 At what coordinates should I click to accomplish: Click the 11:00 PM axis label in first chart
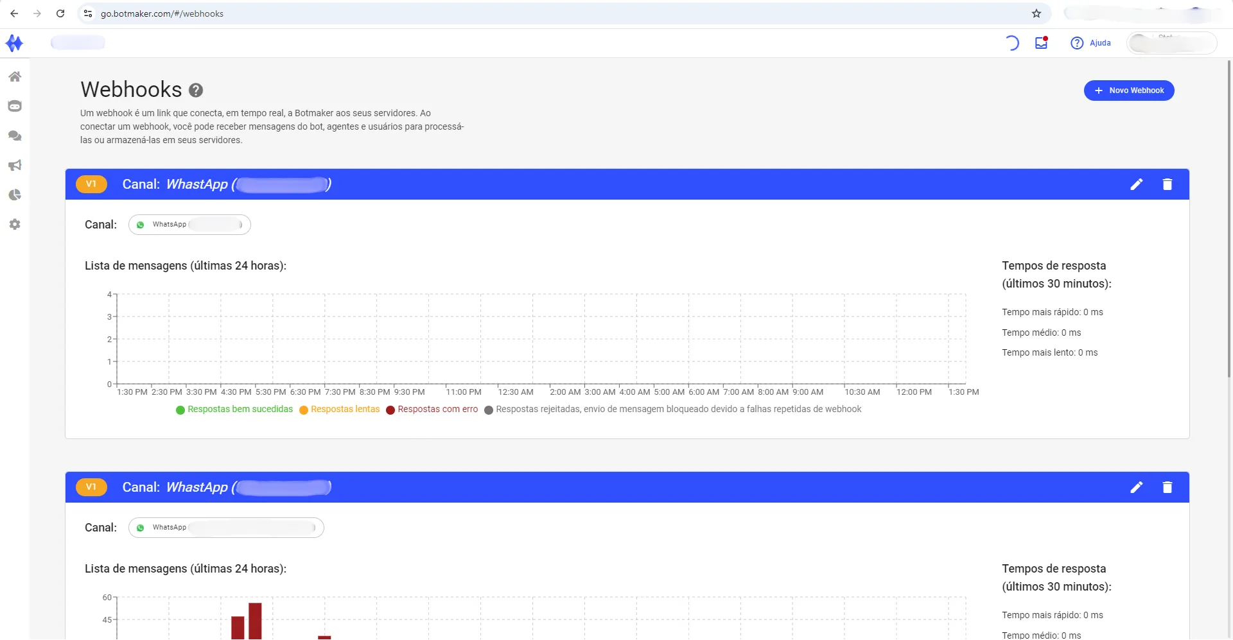click(464, 392)
